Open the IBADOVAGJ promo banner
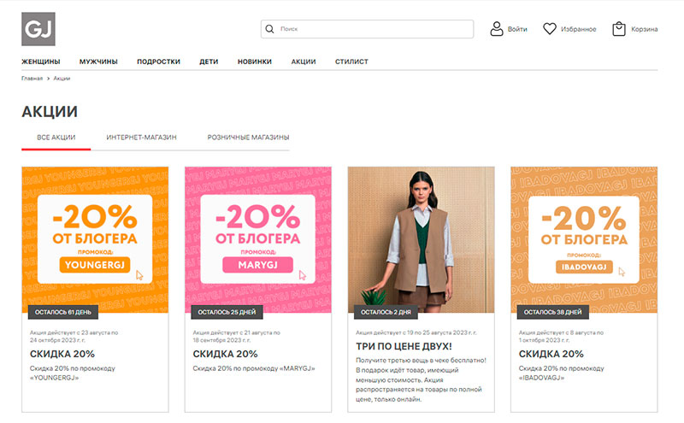This screenshot has width=684, height=423. point(584,240)
